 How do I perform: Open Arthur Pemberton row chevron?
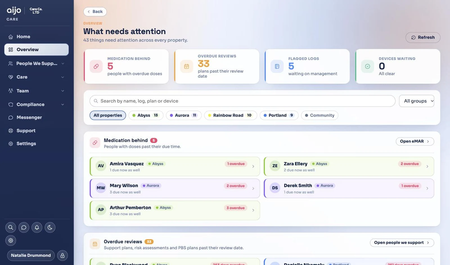253,210
